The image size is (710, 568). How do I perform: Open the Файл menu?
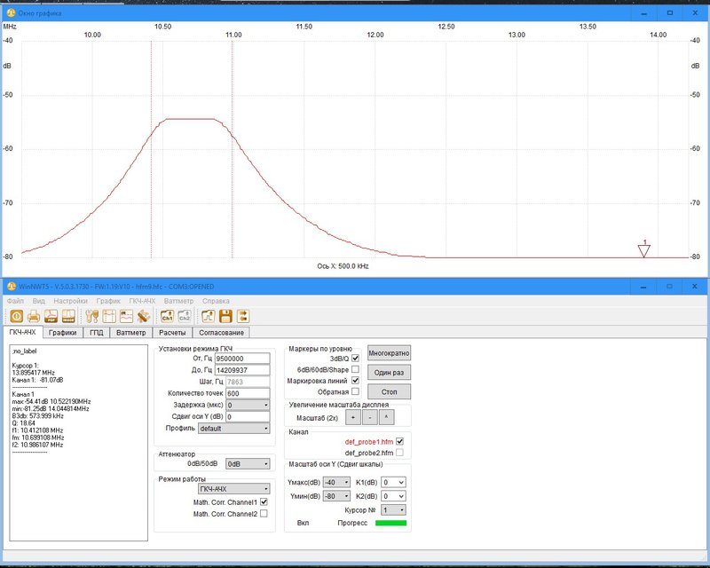[x=15, y=301]
